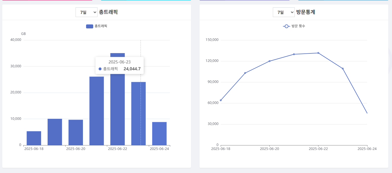Select the 2025-06-21 visits data point
The height and width of the screenshot is (173, 392).
point(294,54)
